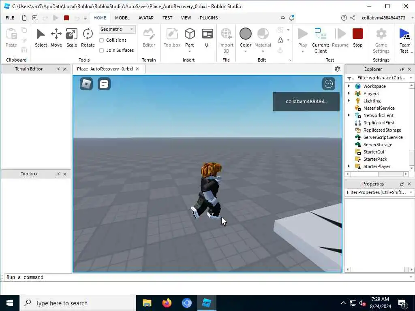Select the Select tool
Viewport: 415px width, 311px height.
pyautogui.click(x=41, y=38)
